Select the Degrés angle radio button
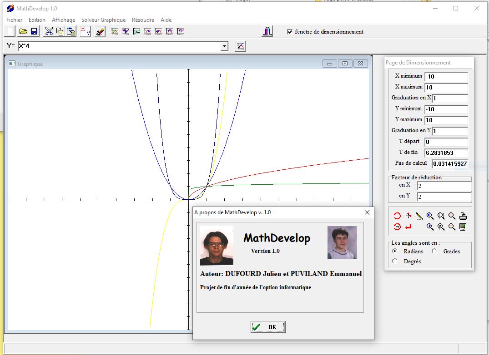489x355 pixels. pyautogui.click(x=394, y=261)
